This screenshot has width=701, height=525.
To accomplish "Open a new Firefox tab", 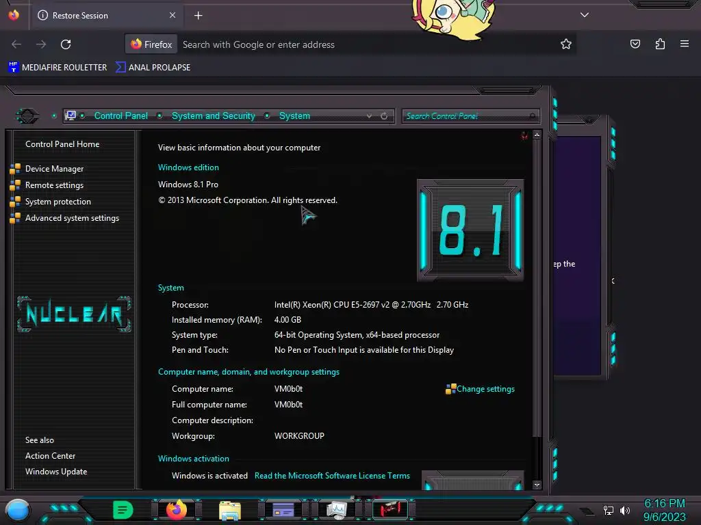I will pyautogui.click(x=198, y=16).
